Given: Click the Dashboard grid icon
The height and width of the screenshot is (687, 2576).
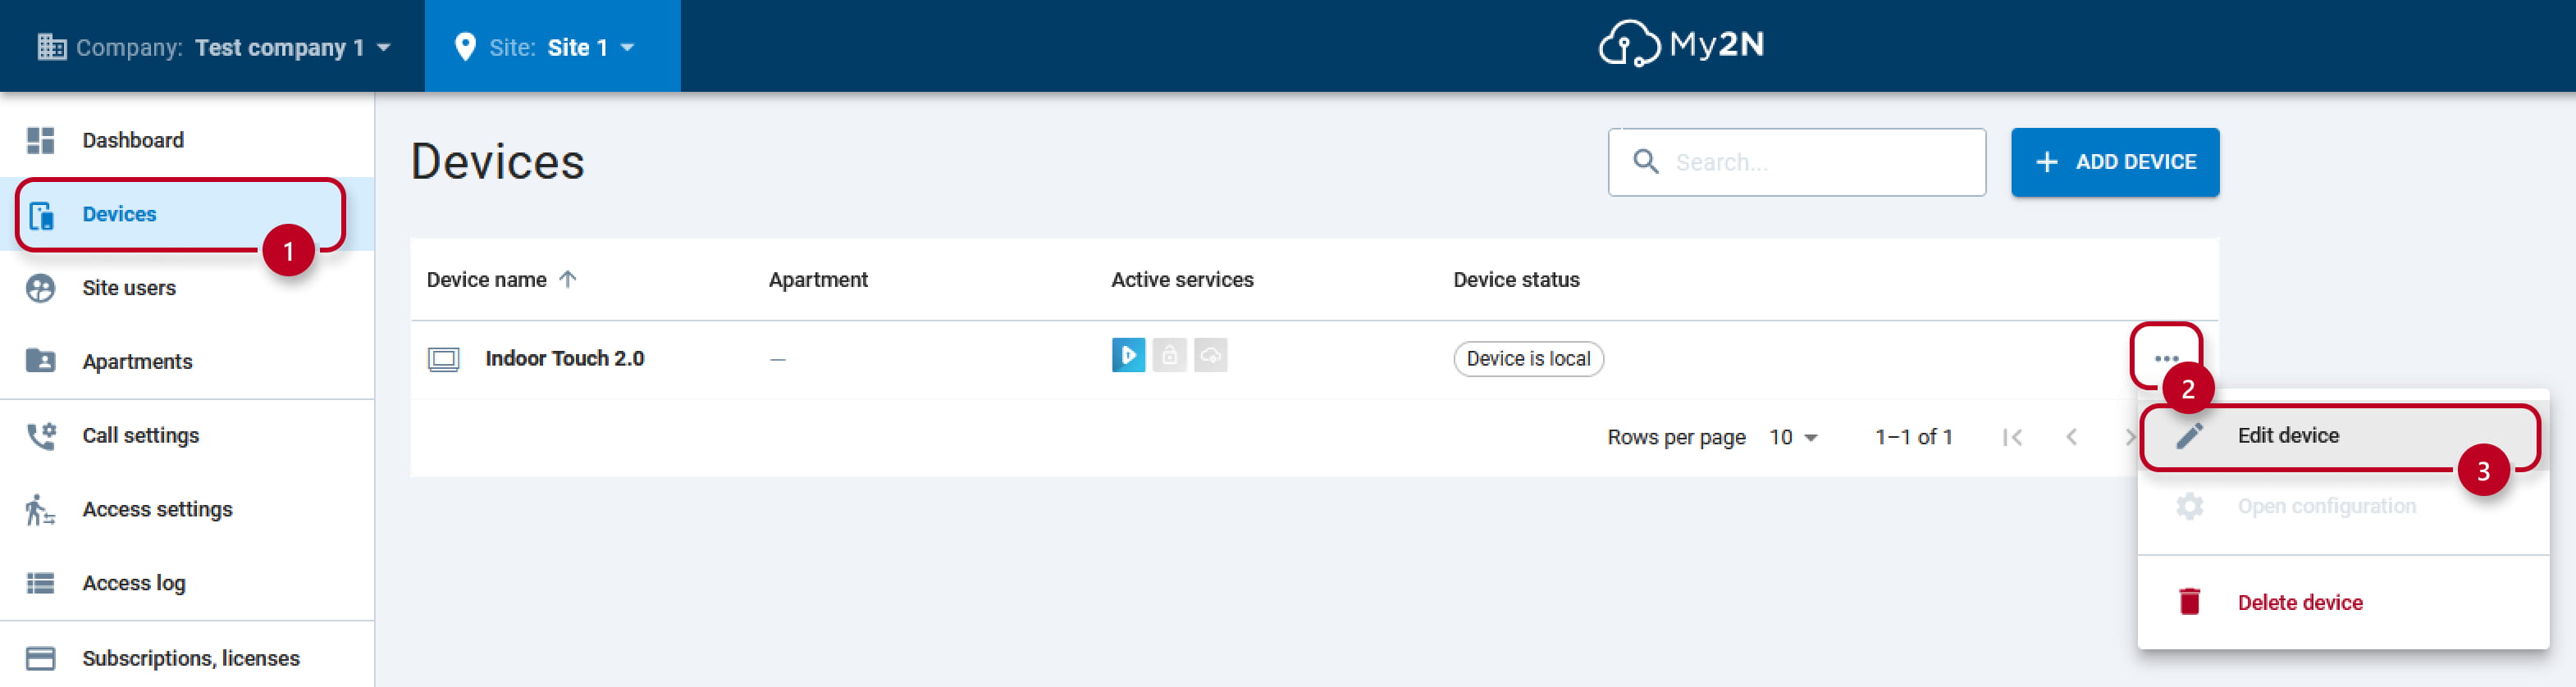Looking at the screenshot, I should (40, 140).
